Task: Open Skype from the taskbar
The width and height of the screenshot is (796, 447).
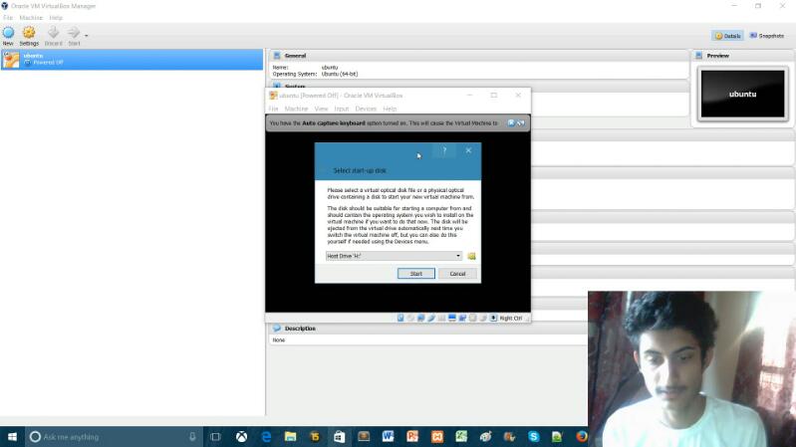Action: coord(534,437)
